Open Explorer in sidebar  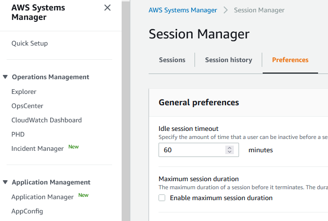24,92
